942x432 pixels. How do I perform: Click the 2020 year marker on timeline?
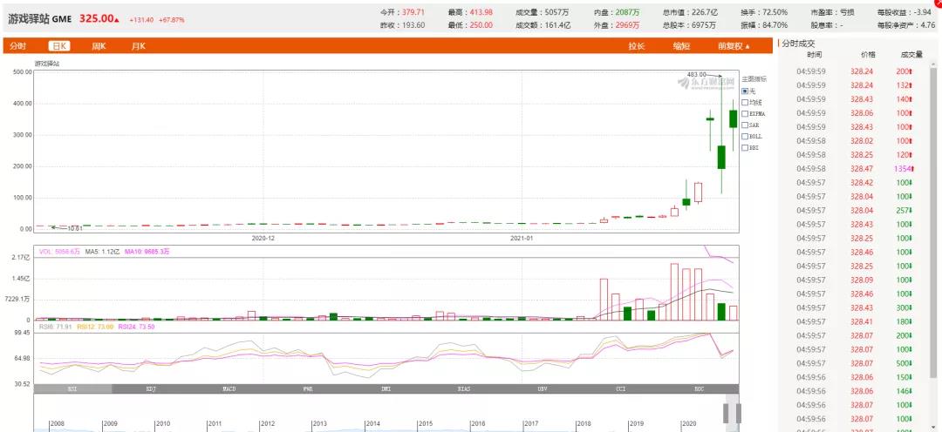(x=688, y=423)
